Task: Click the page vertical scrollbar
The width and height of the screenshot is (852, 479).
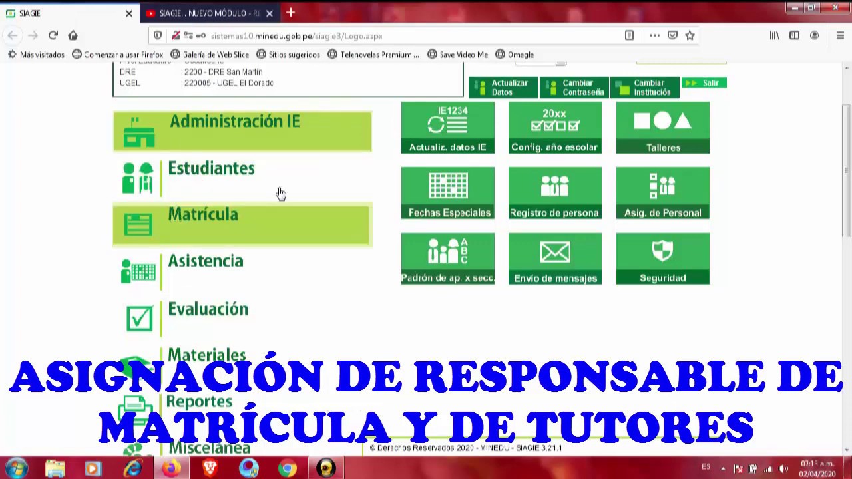Action: 847,170
